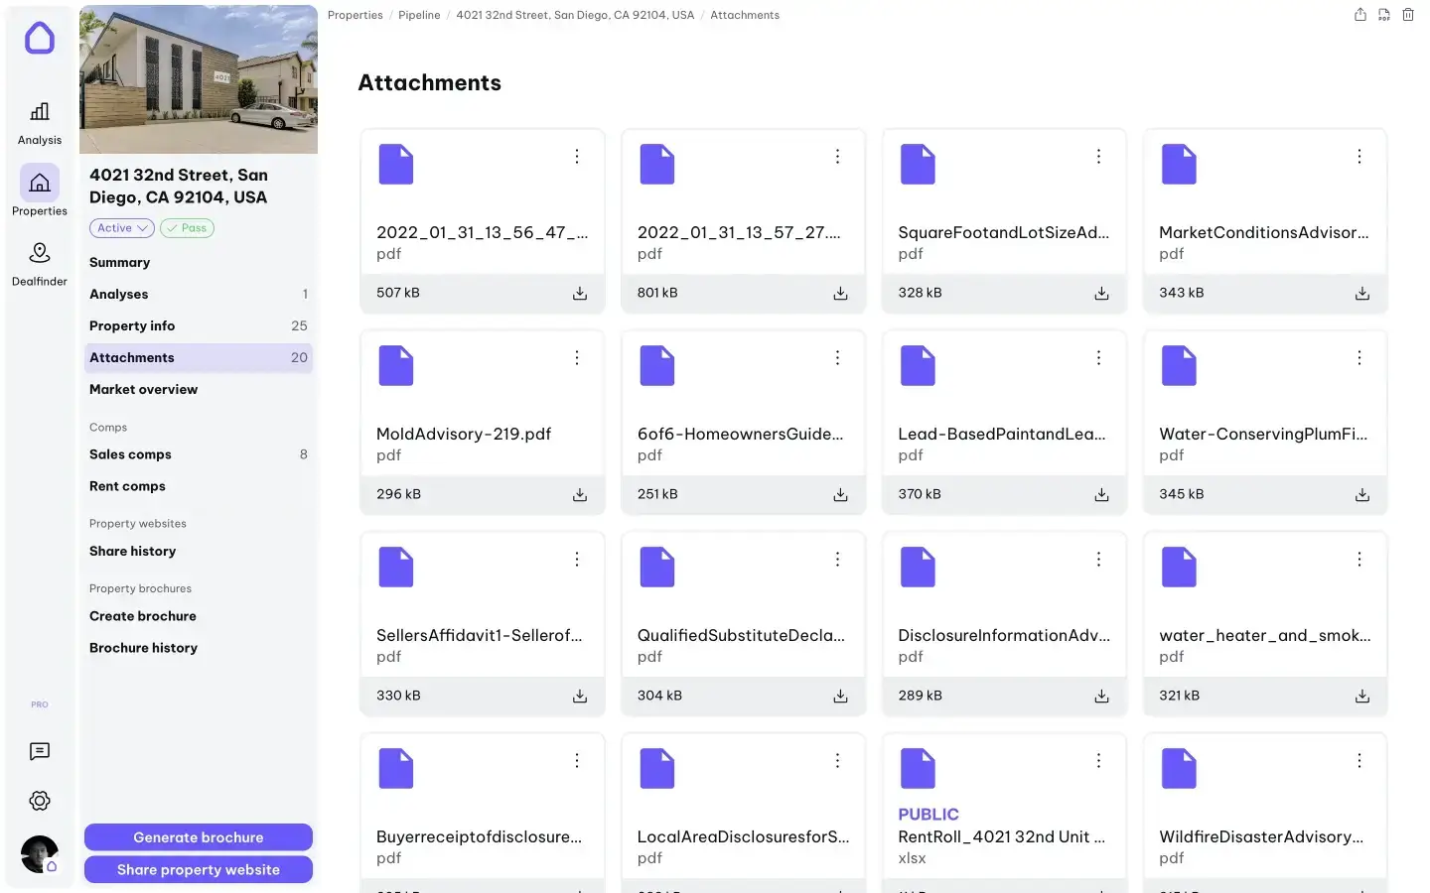The width and height of the screenshot is (1430, 893).
Task: Export the property to PDF
Action: [x=1383, y=15]
